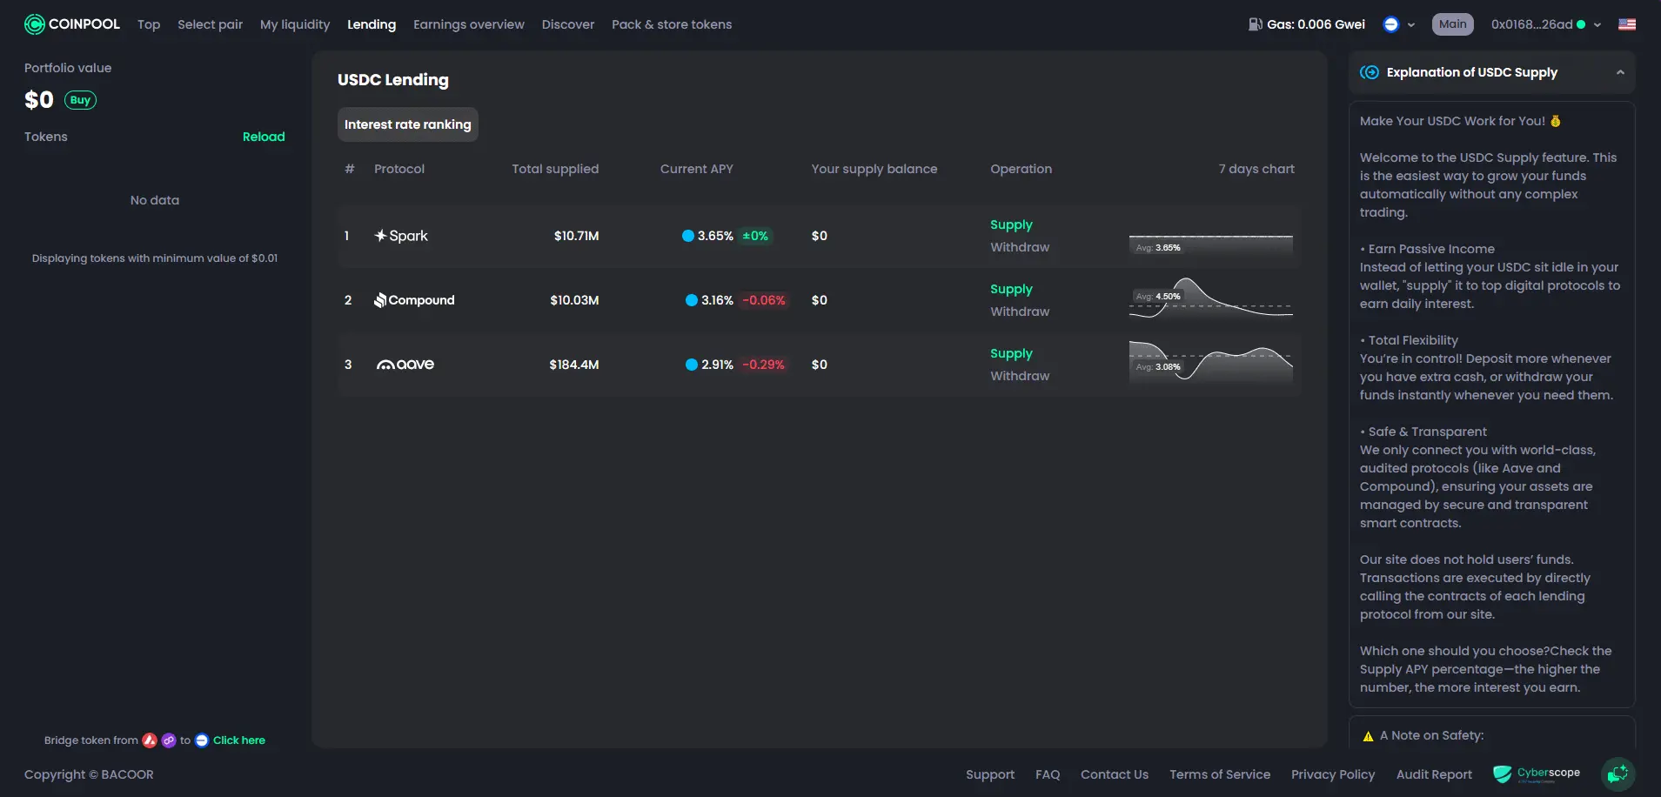This screenshot has height=797, width=1661.
Task: Click the Compound 7 days chart
Action: [1211, 300]
